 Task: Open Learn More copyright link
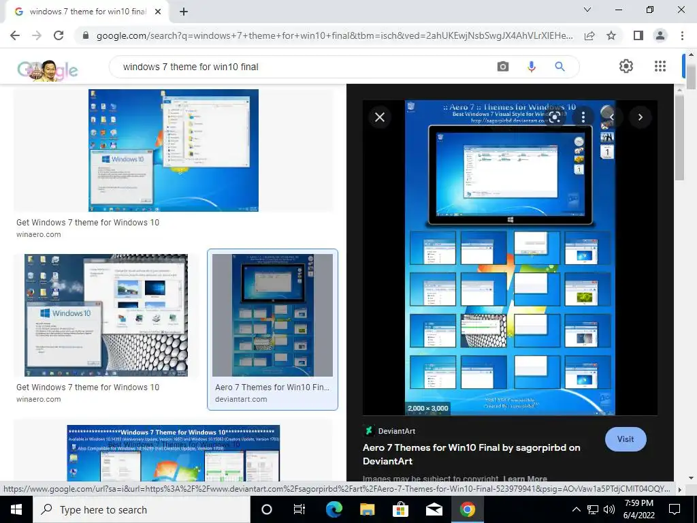(x=525, y=479)
